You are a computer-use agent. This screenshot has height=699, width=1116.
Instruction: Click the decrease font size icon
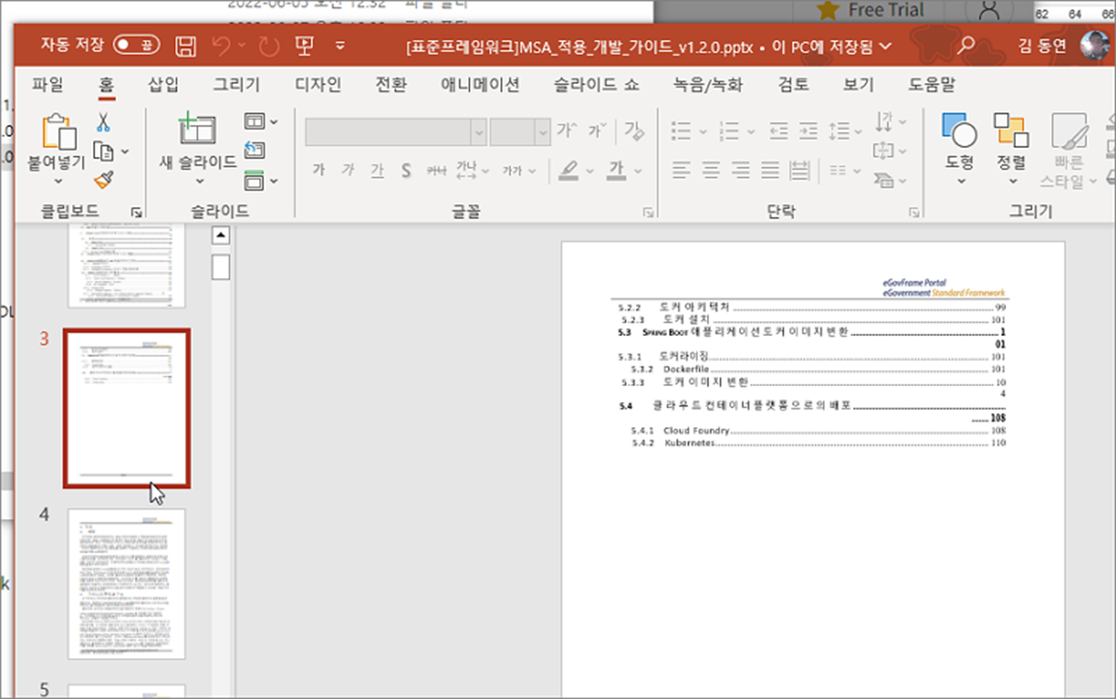(x=596, y=131)
